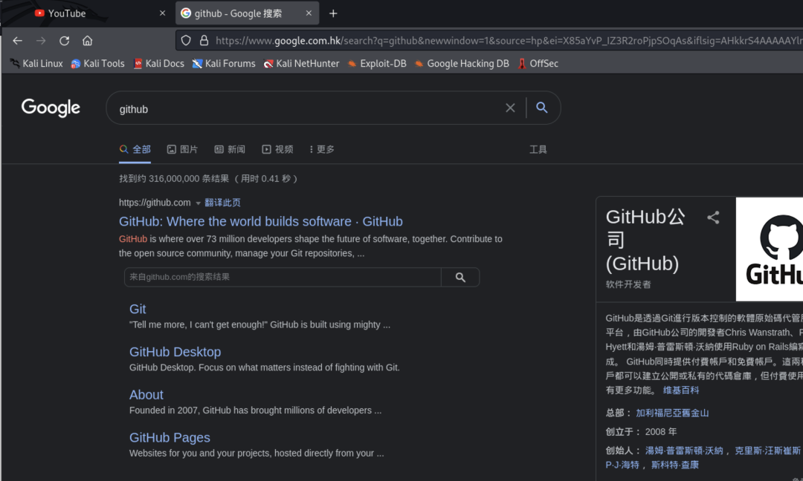The width and height of the screenshot is (803, 481).
Task: Open the 湯姆·普雷斯頓·沃納 founder link
Action: point(684,451)
